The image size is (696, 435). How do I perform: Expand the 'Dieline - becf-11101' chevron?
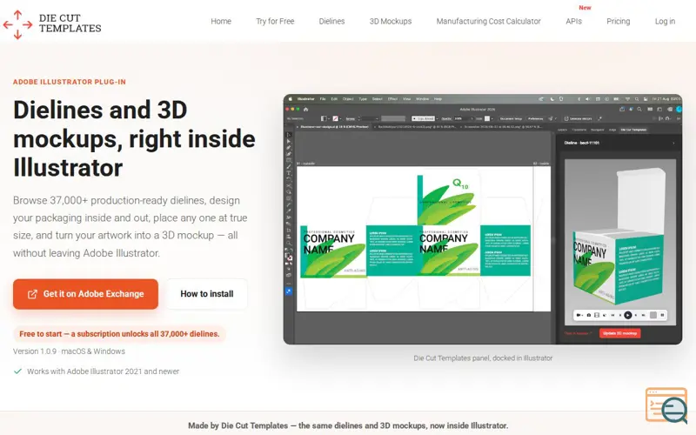pos(673,143)
